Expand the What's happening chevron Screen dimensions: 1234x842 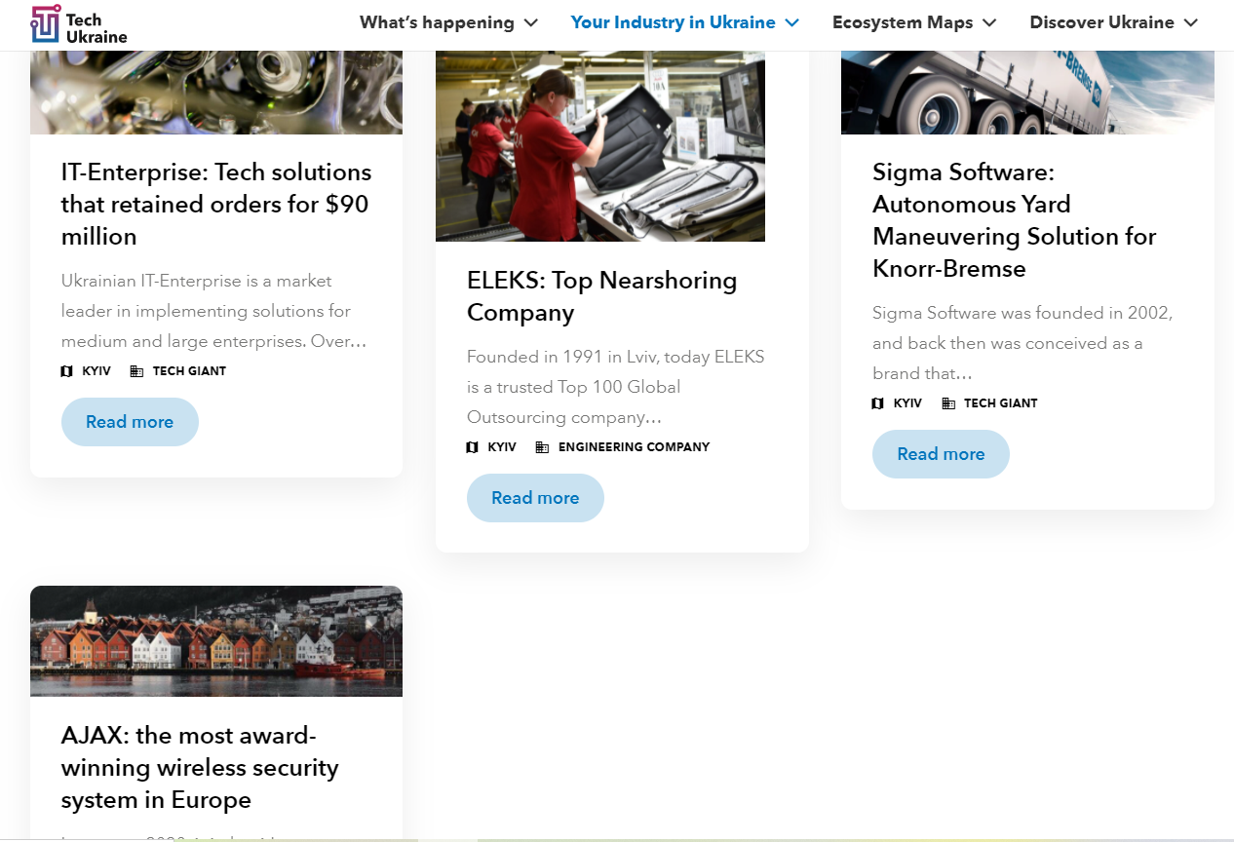pos(531,22)
